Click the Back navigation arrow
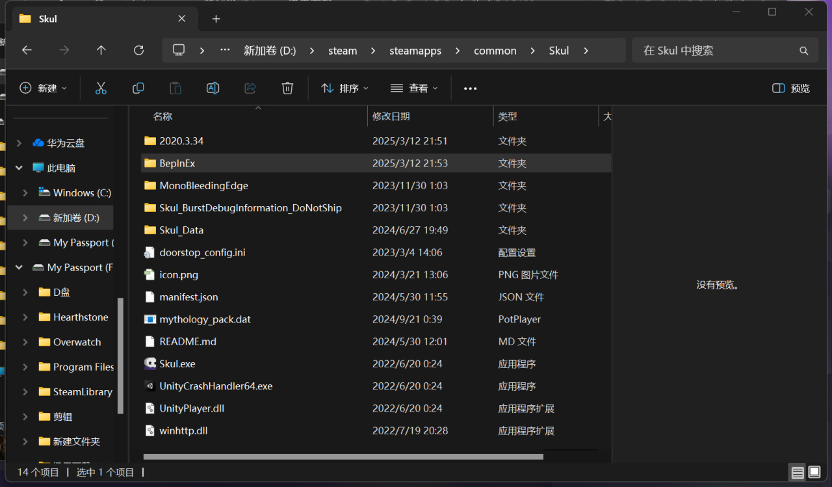The height and width of the screenshot is (487, 832). point(27,50)
